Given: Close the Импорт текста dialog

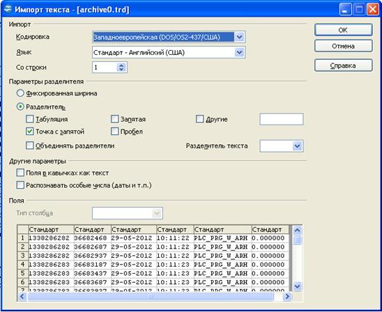Looking at the screenshot, I should point(373,10).
